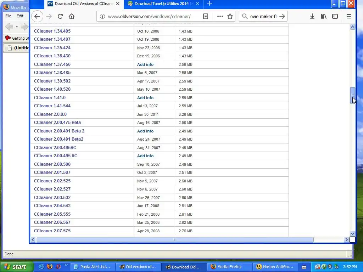Open back-history dropdown in background Mozilla window
363x272 pixels.
[17, 27]
